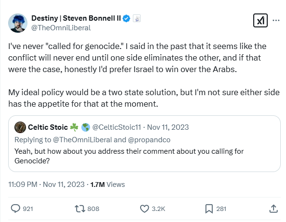Click the blue verified checkmark badge
Viewport: 286px width, 222px height.
(x=126, y=18)
